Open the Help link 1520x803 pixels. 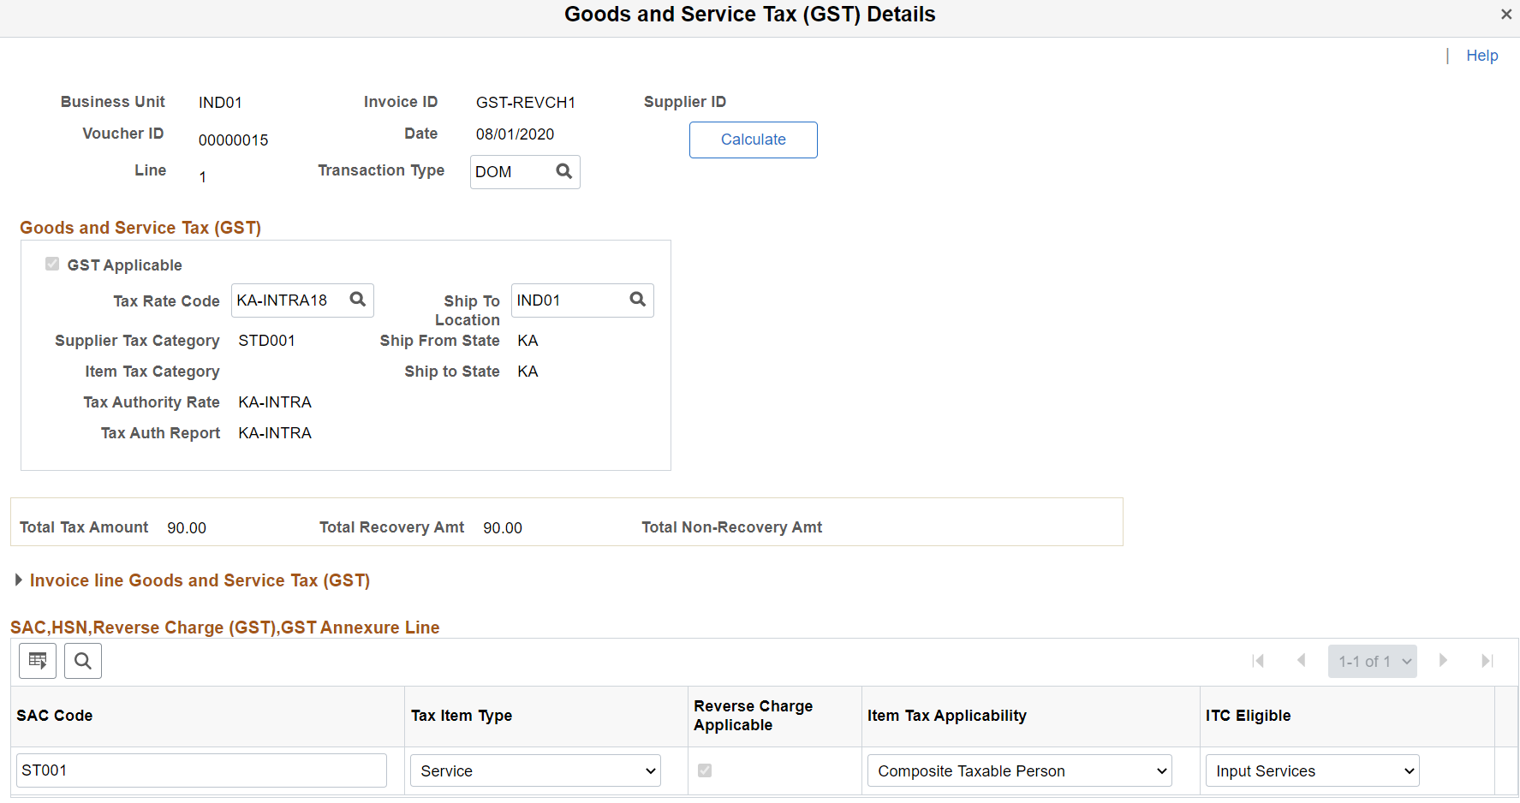tap(1482, 55)
